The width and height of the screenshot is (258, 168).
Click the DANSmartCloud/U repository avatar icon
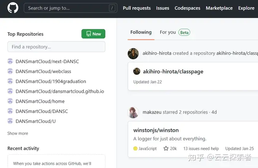(x=10, y=121)
